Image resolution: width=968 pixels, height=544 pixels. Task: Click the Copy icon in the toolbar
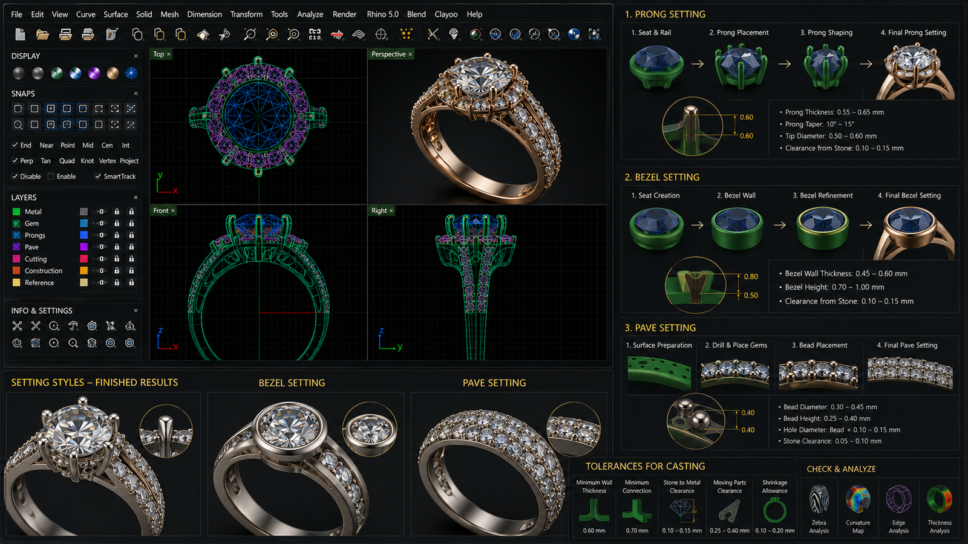(137, 34)
